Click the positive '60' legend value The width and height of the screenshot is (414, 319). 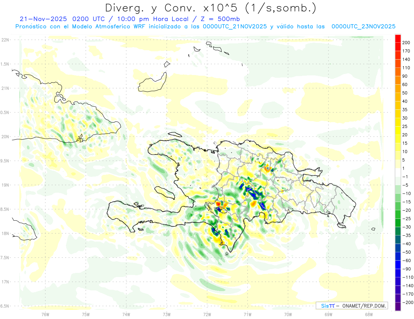point(405,84)
